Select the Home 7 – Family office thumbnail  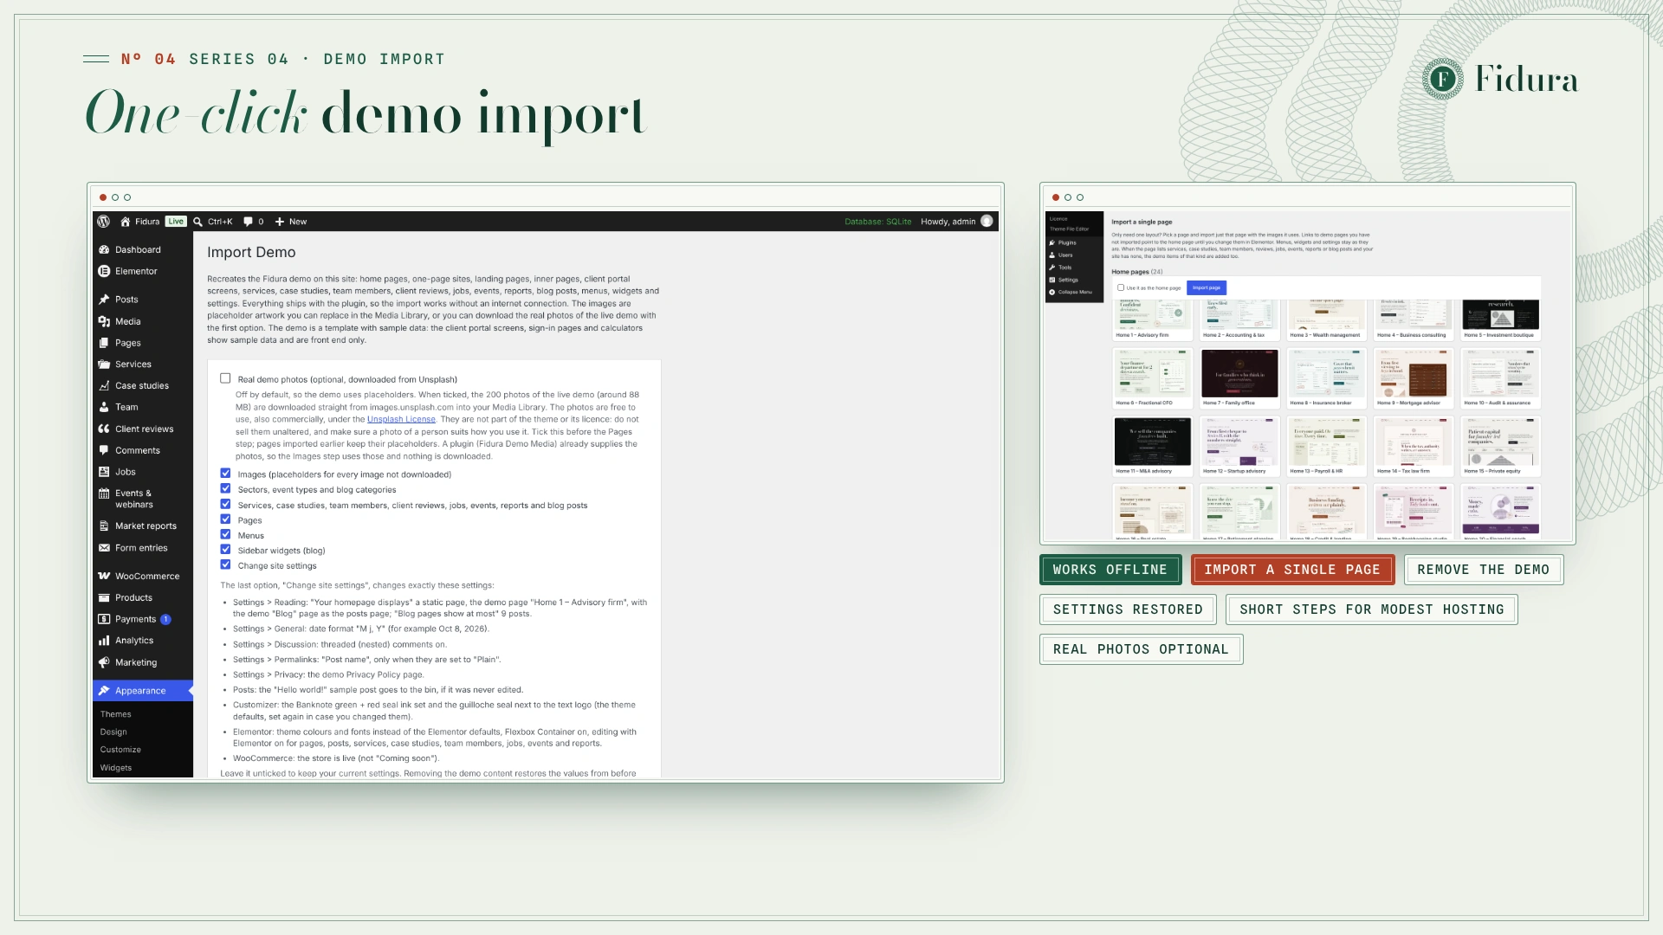coord(1239,378)
